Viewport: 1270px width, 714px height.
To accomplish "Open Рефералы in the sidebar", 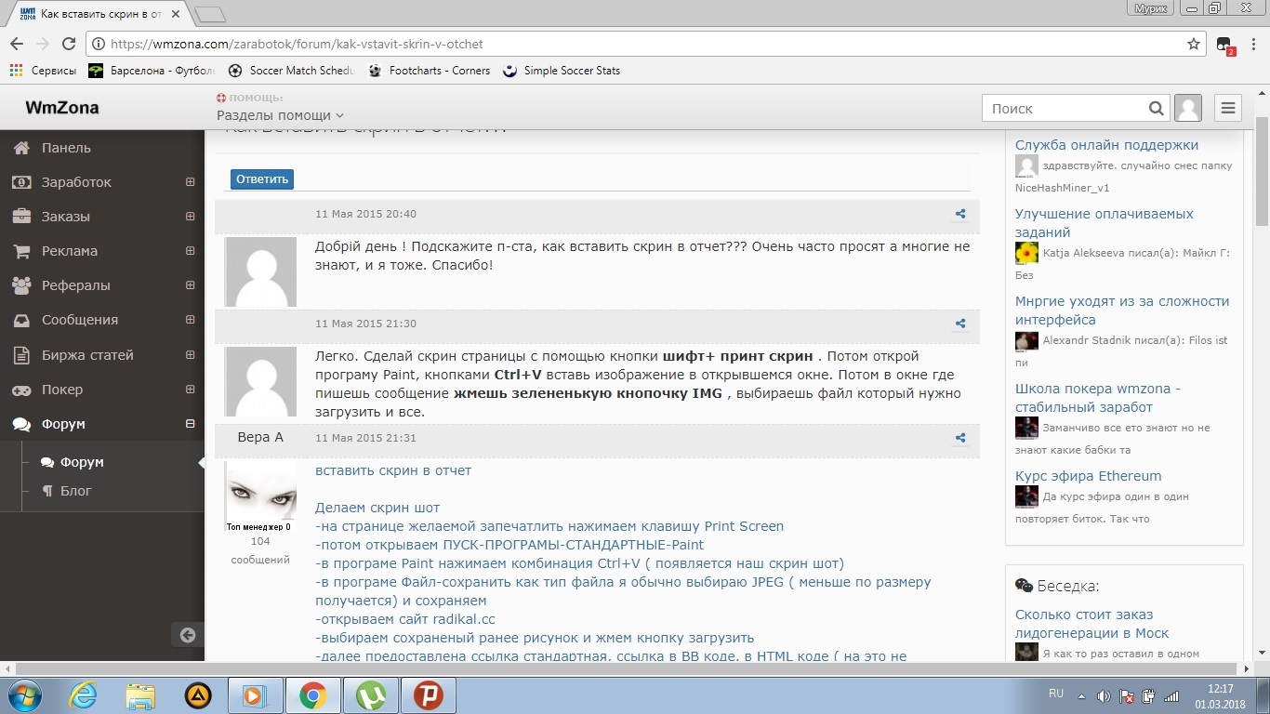I will pyautogui.click(x=75, y=285).
